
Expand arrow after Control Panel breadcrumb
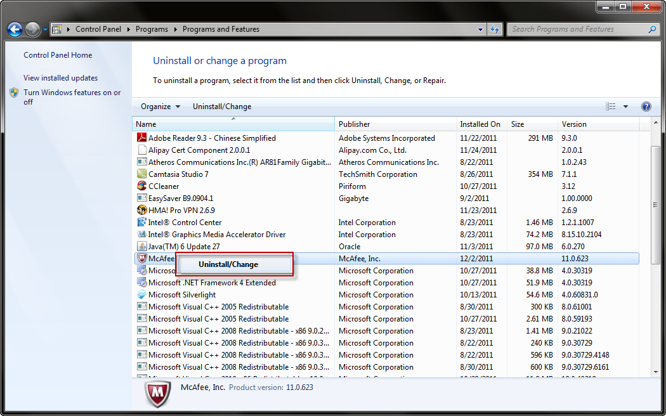(x=129, y=29)
